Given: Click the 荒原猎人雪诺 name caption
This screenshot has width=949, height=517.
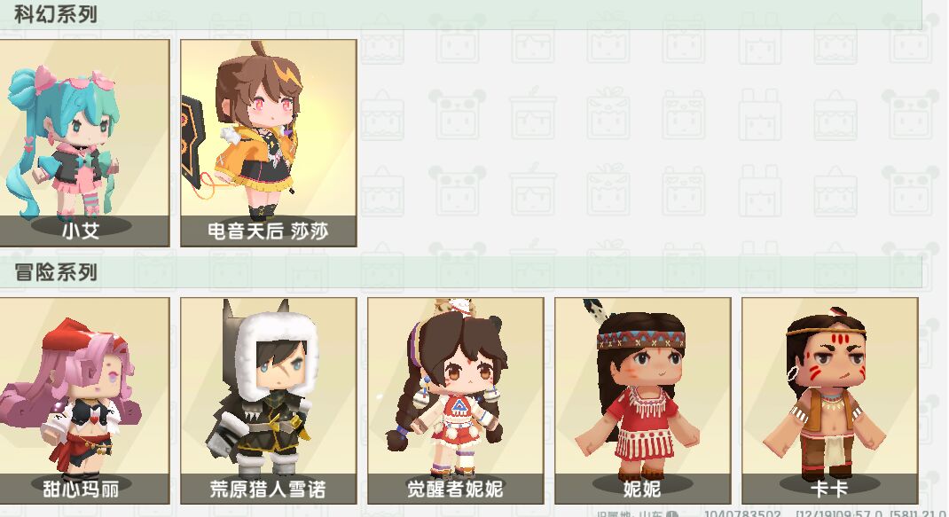Looking at the screenshot, I should point(268,489).
